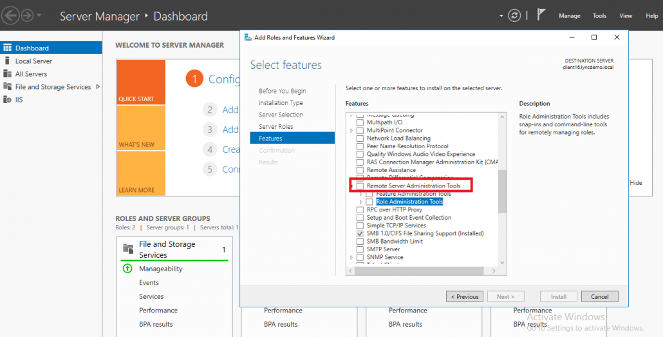Check Role Administration Tools checkbox
Screen dimensions: 663x337
click(369, 202)
